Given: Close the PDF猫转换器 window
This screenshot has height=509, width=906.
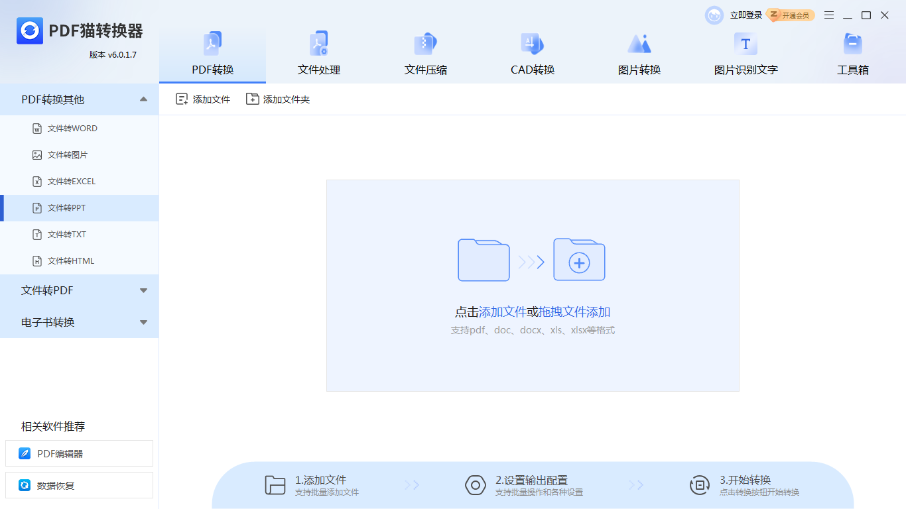Looking at the screenshot, I should coord(885,15).
